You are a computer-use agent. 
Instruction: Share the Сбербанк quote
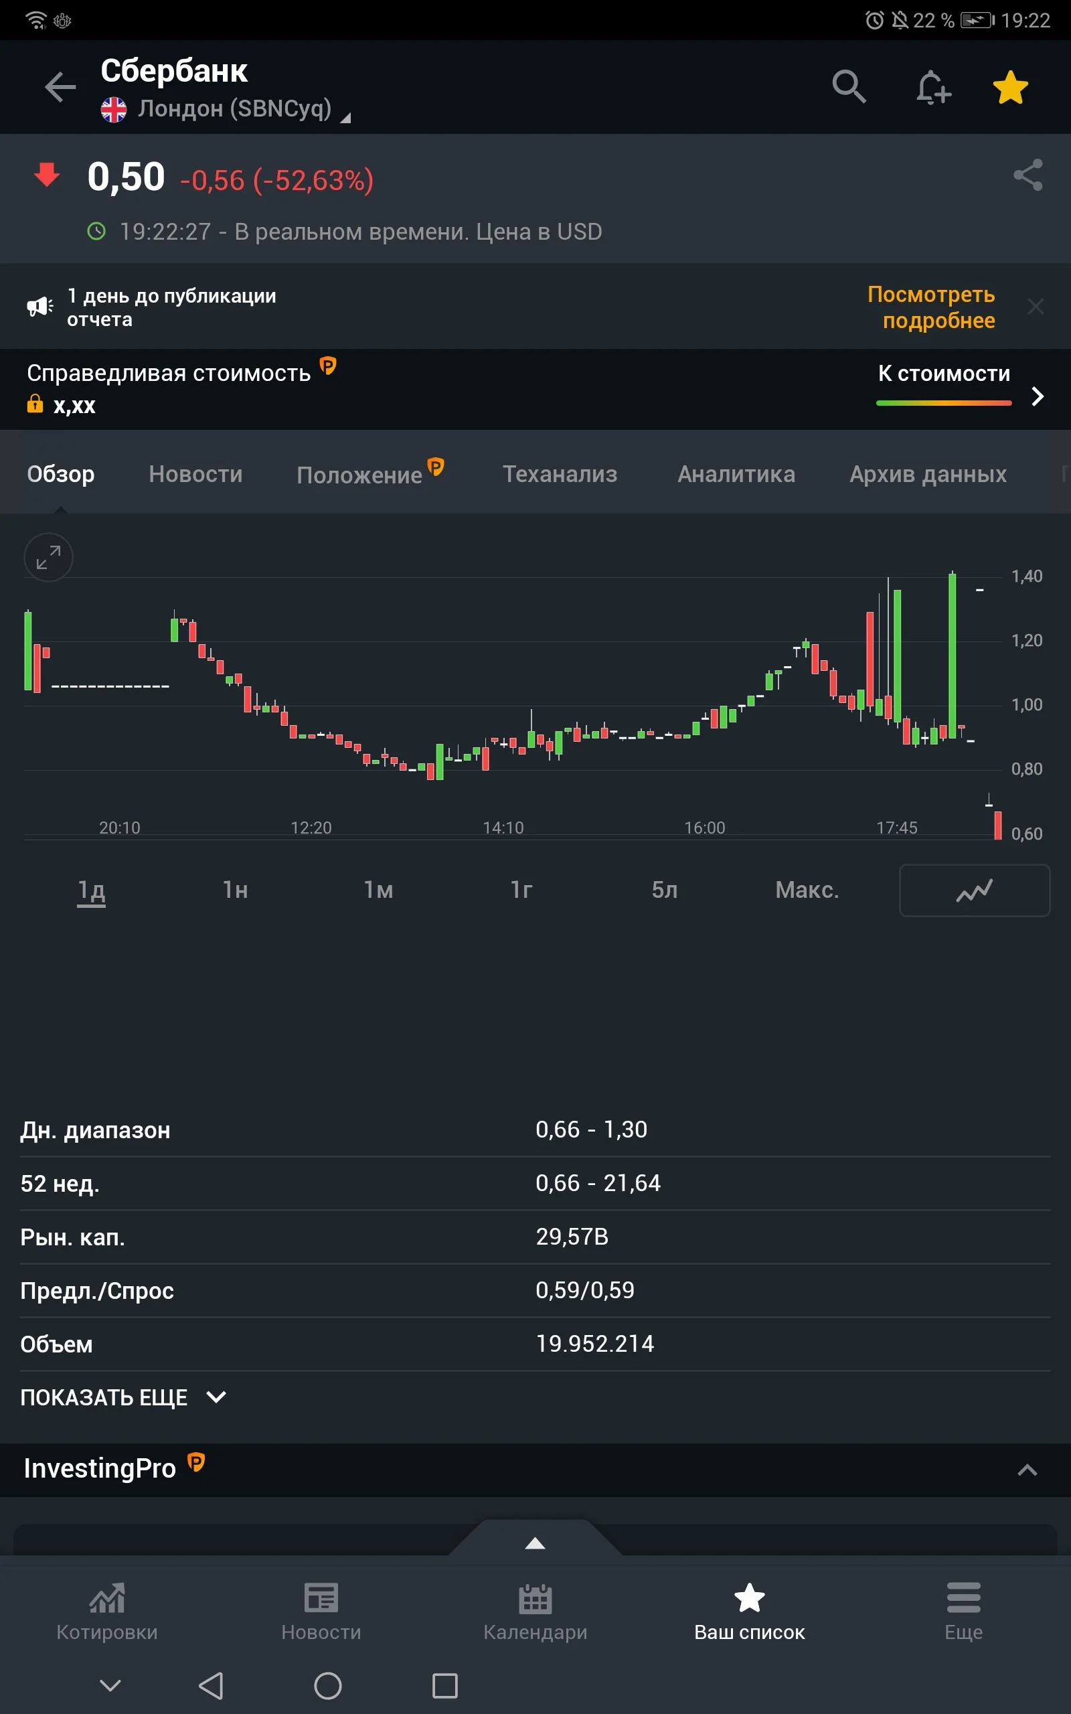[1027, 175]
